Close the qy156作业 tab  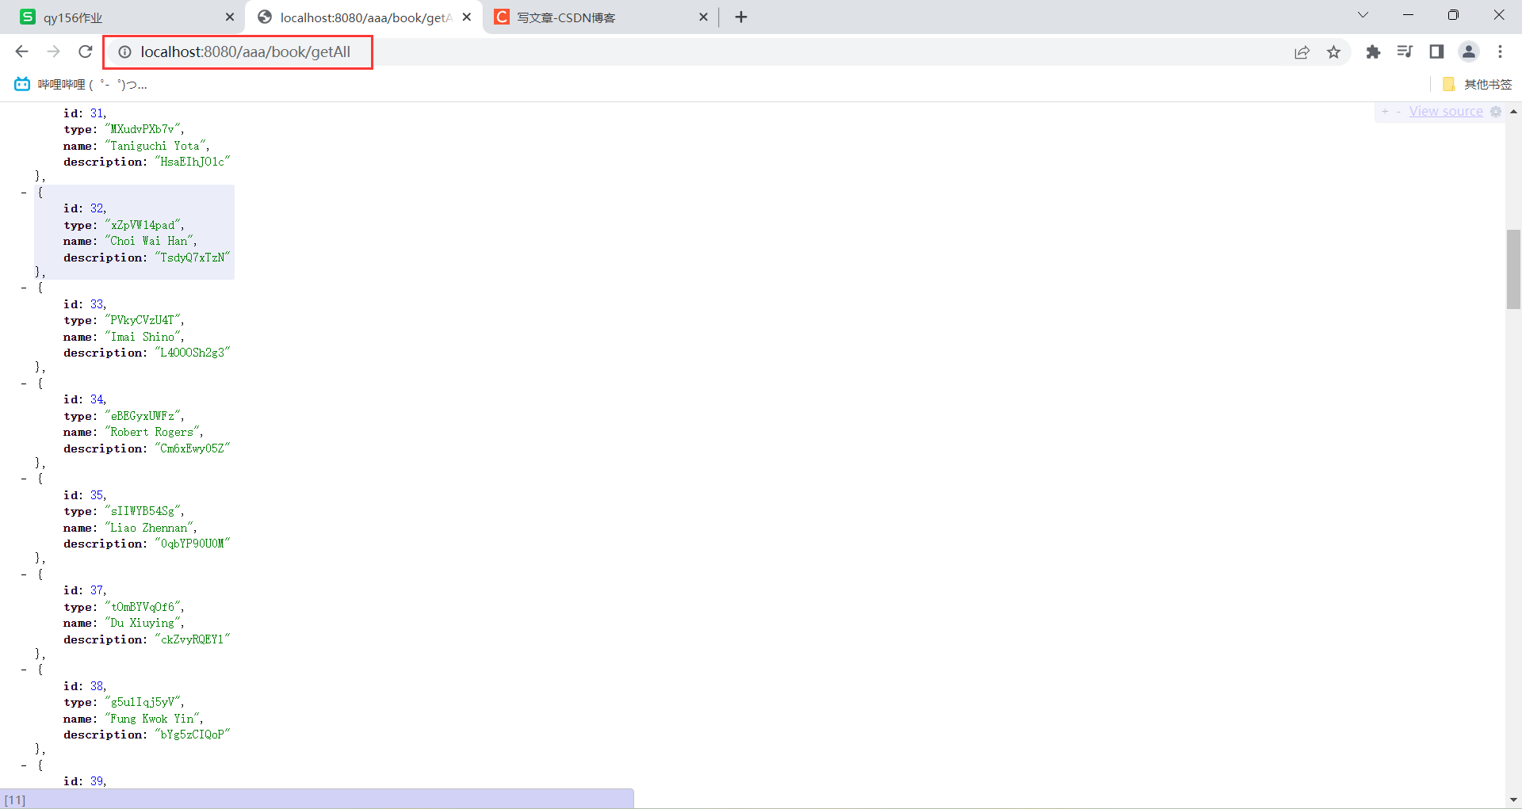pyautogui.click(x=230, y=17)
